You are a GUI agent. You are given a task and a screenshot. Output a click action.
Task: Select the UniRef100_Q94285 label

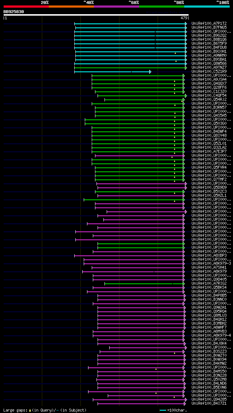coord(209,400)
